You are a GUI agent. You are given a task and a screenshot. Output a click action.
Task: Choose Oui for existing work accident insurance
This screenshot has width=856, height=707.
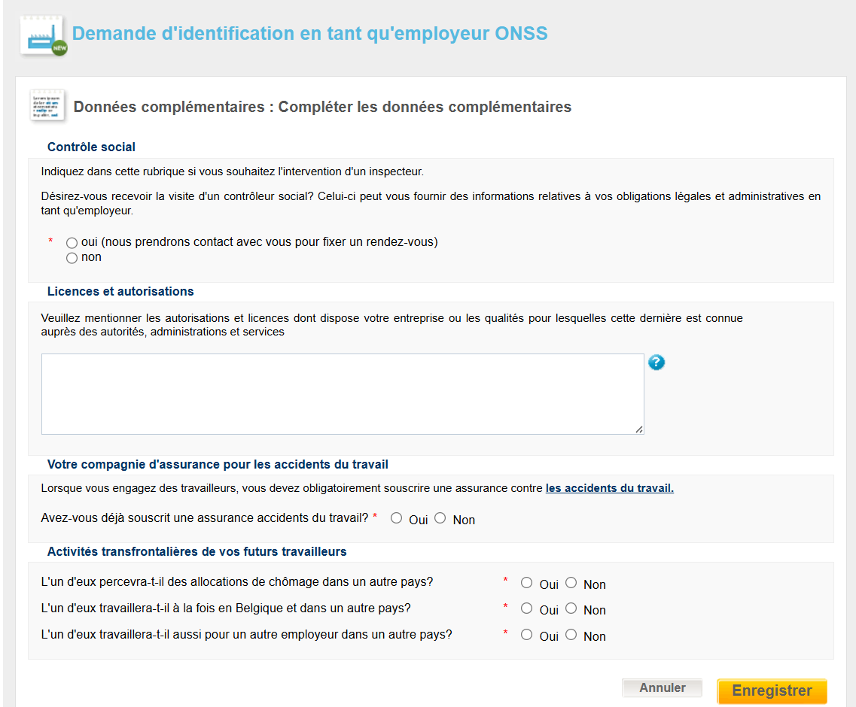pyautogui.click(x=396, y=518)
